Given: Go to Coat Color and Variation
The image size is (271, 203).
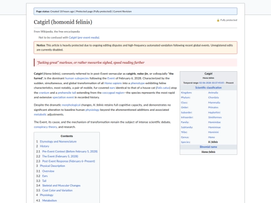Looking at the screenshot, I should (x=57, y=190).
